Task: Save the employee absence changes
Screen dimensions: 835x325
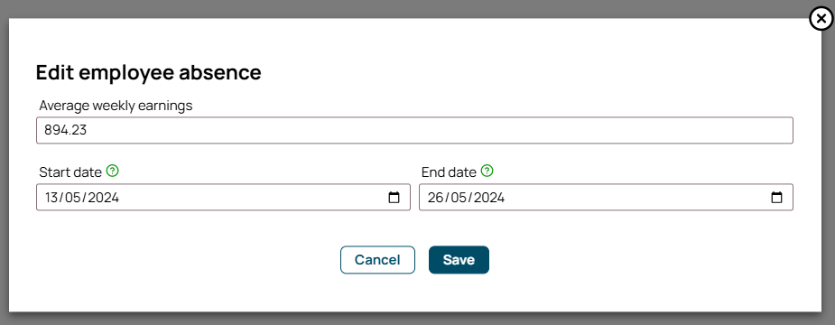Action: [459, 260]
